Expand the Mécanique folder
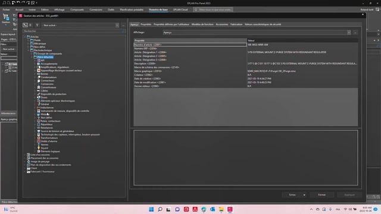This screenshot has height=214, width=381. coord(29,43)
